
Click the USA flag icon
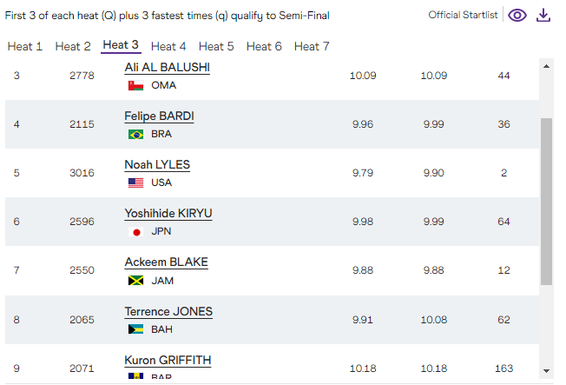[x=135, y=183]
